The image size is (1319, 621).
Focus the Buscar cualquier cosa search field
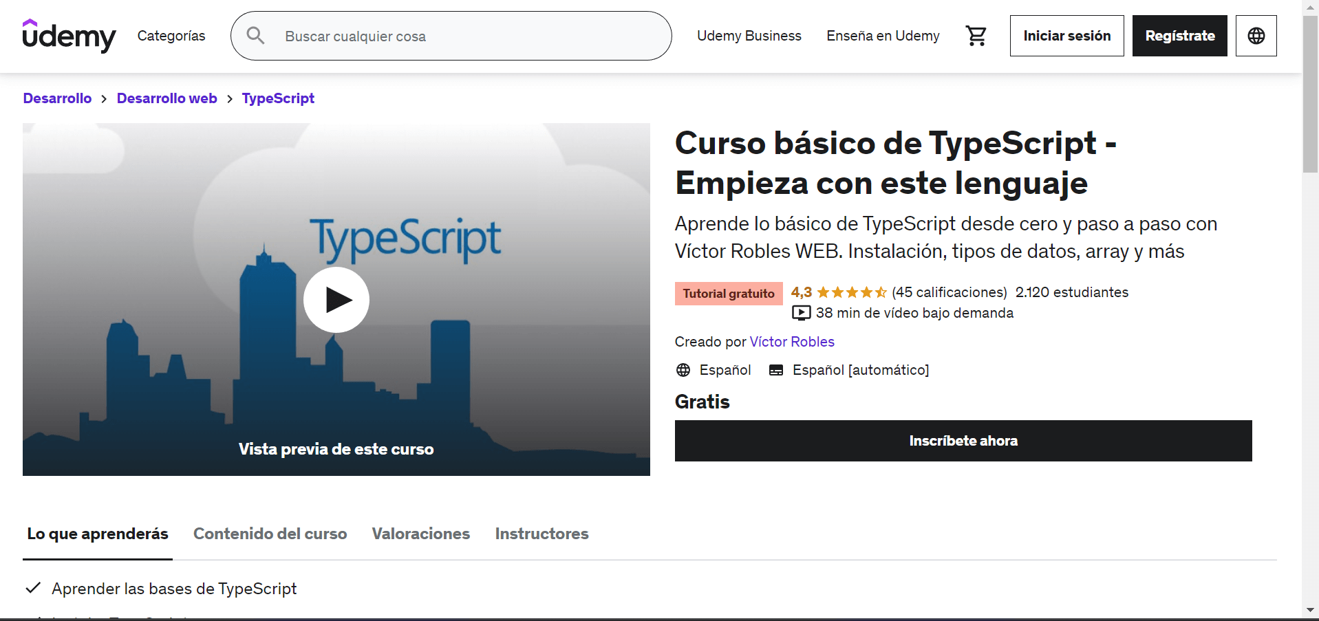pos(451,36)
